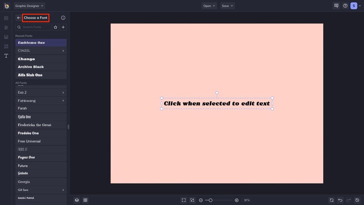Select the Archivo Black font
This screenshot has height=205, width=364.
[x=41, y=67]
